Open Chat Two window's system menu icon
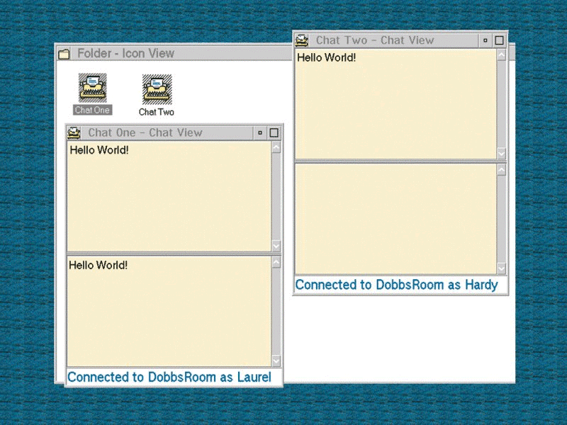567x425 pixels. 302,40
